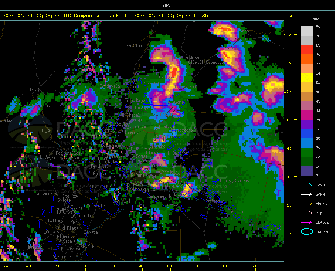This screenshot has height=271, width=335.
Task: Select the purple legend swatch
Action: tap(307, 125)
